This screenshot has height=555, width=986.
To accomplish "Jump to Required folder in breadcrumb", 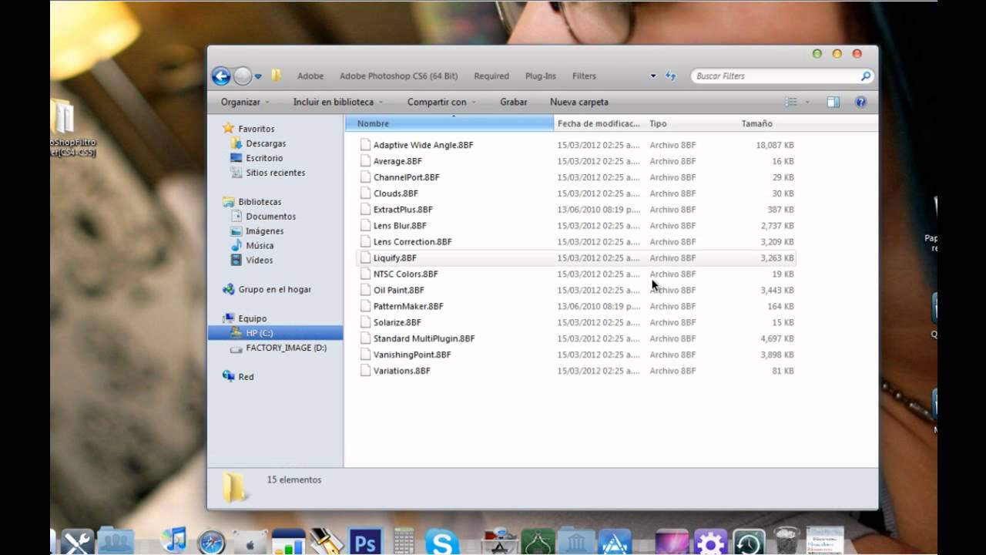I will [491, 76].
